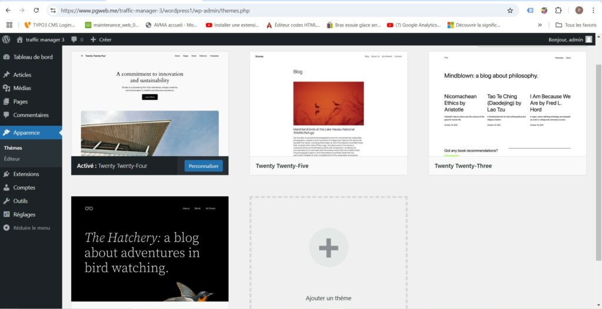This screenshot has height=309, width=602.
Task: Click Personnaliser button on active theme
Action: (203, 166)
